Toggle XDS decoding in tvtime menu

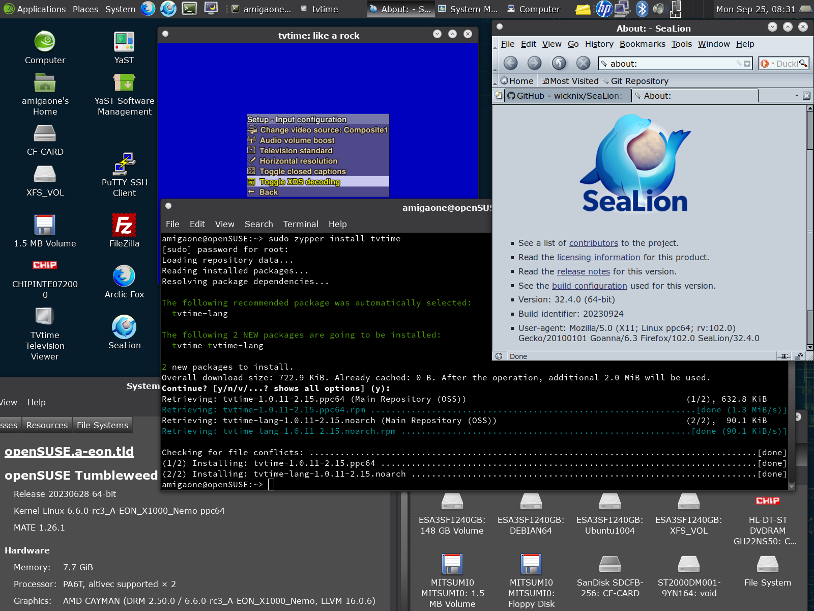[x=300, y=182]
